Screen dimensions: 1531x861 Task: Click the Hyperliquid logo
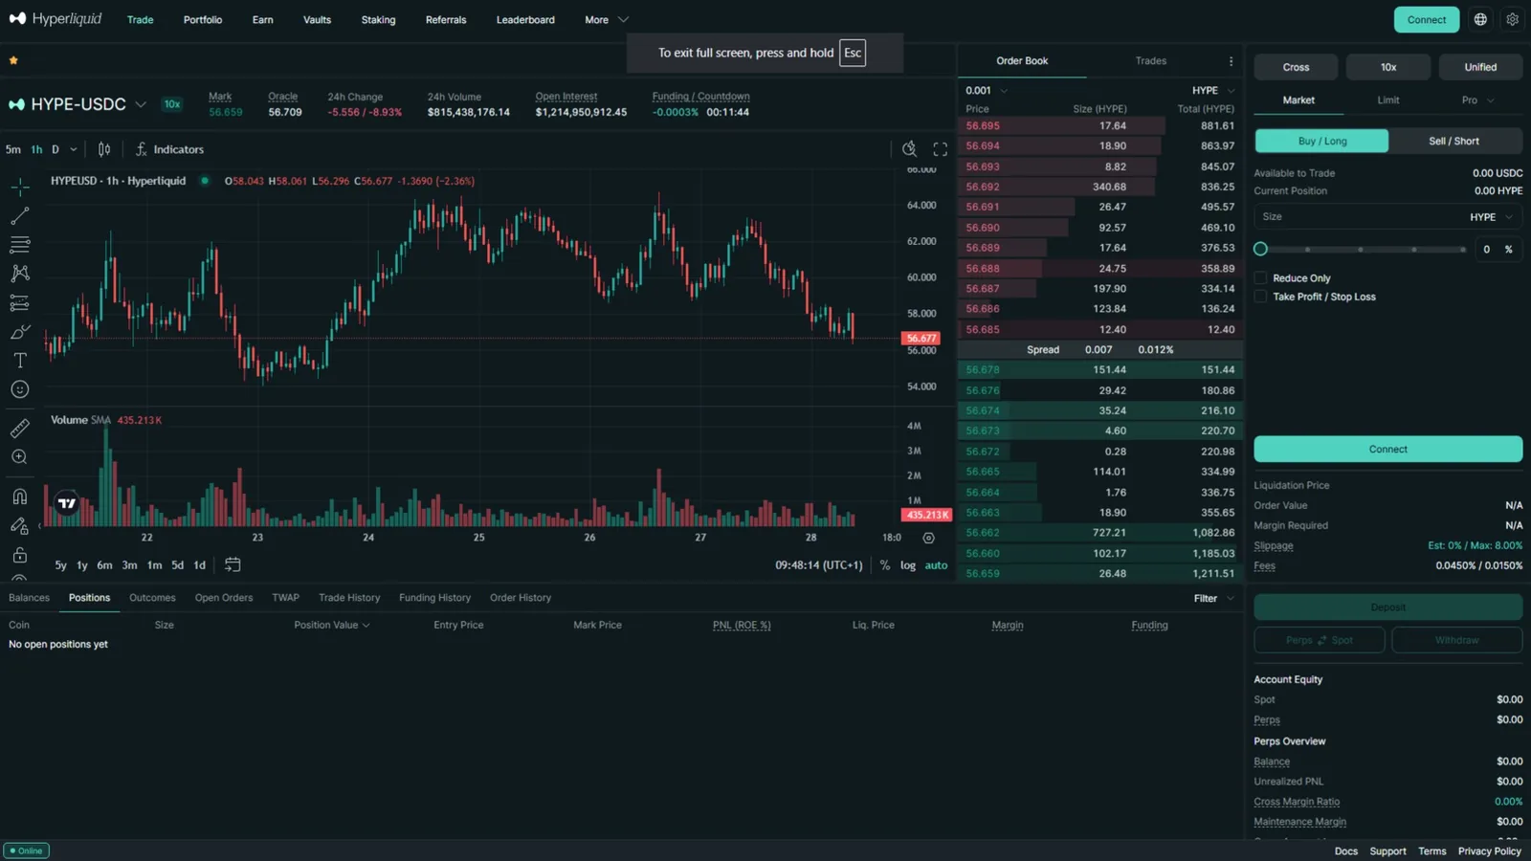[x=55, y=19]
